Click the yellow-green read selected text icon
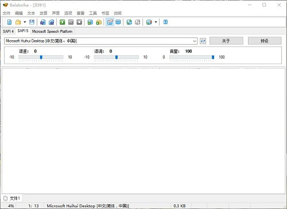 99,22
